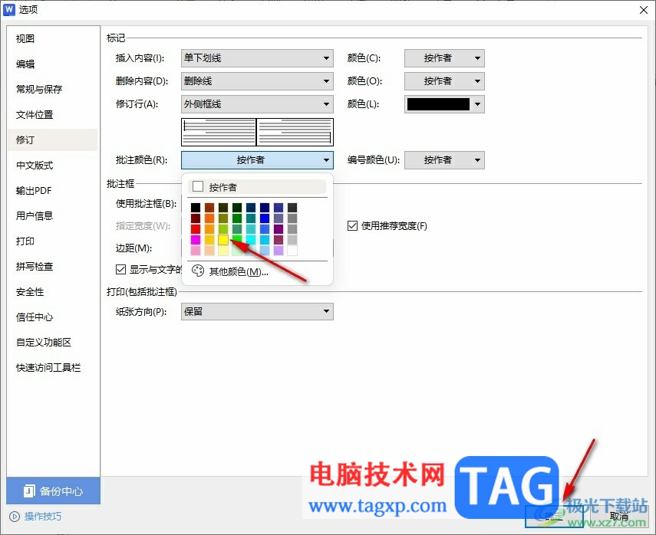Choose the 按作者 option in color popup

coord(257,187)
